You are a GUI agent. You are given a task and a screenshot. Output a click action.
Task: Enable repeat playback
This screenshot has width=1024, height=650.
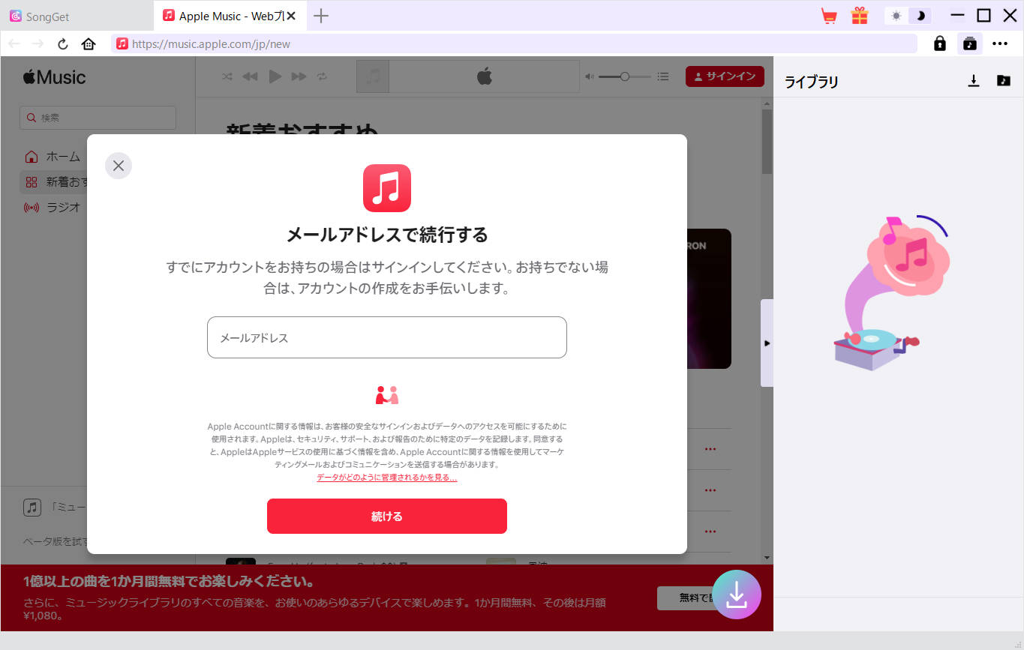(323, 76)
